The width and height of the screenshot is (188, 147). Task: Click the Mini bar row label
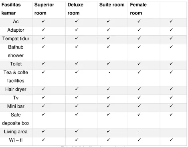coord(16,106)
